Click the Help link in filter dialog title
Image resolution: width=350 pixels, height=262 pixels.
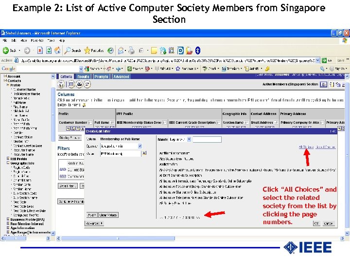coord(333,131)
